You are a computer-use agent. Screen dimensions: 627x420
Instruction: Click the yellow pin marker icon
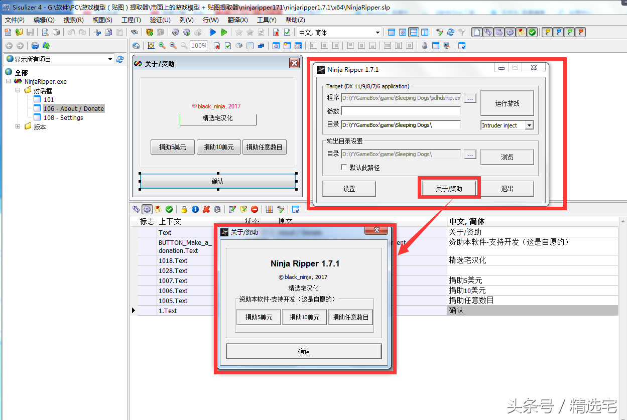coord(548,32)
